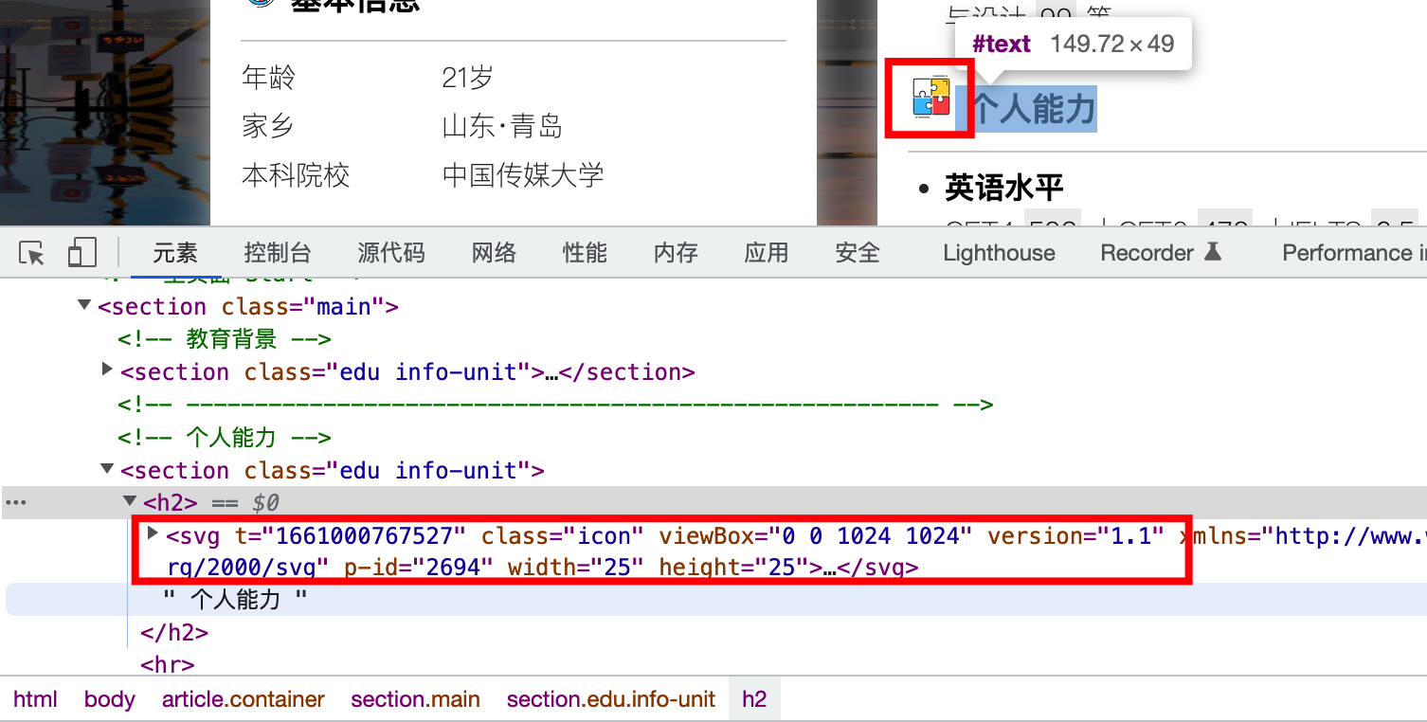Switch to the 内存 tab
Screen dimensions: 1427x722
pyautogui.click(x=676, y=253)
